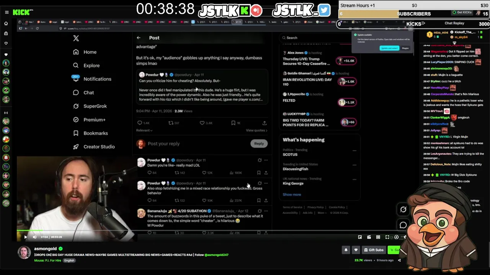Open Premium+ in X navigation
The width and height of the screenshot is (490, 275).
89,120
